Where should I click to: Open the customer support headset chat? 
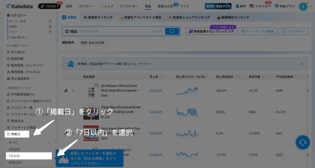click(303, 142)
